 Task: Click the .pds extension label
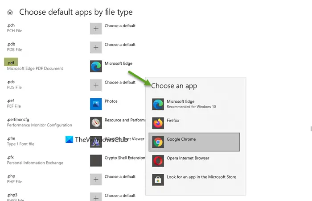(11, 82)
